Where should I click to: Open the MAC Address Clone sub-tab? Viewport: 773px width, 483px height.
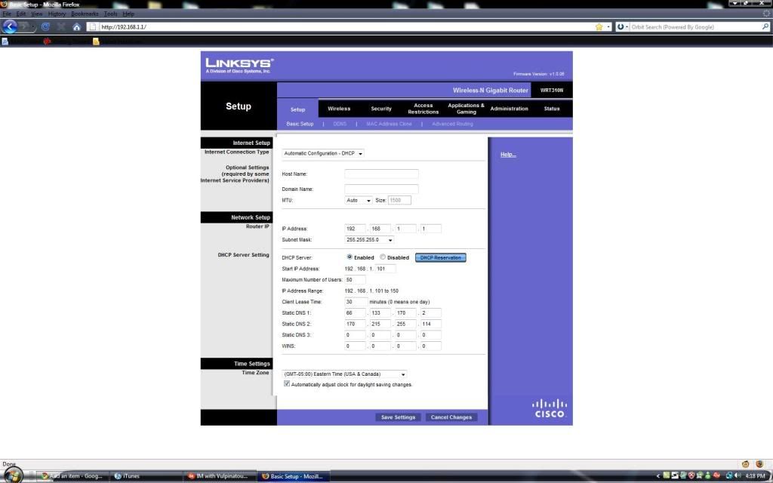coord(389,124)
